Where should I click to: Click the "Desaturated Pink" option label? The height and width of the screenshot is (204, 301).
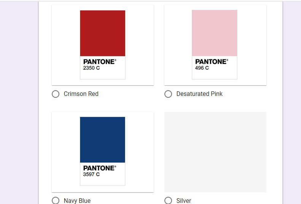(199, 94)
